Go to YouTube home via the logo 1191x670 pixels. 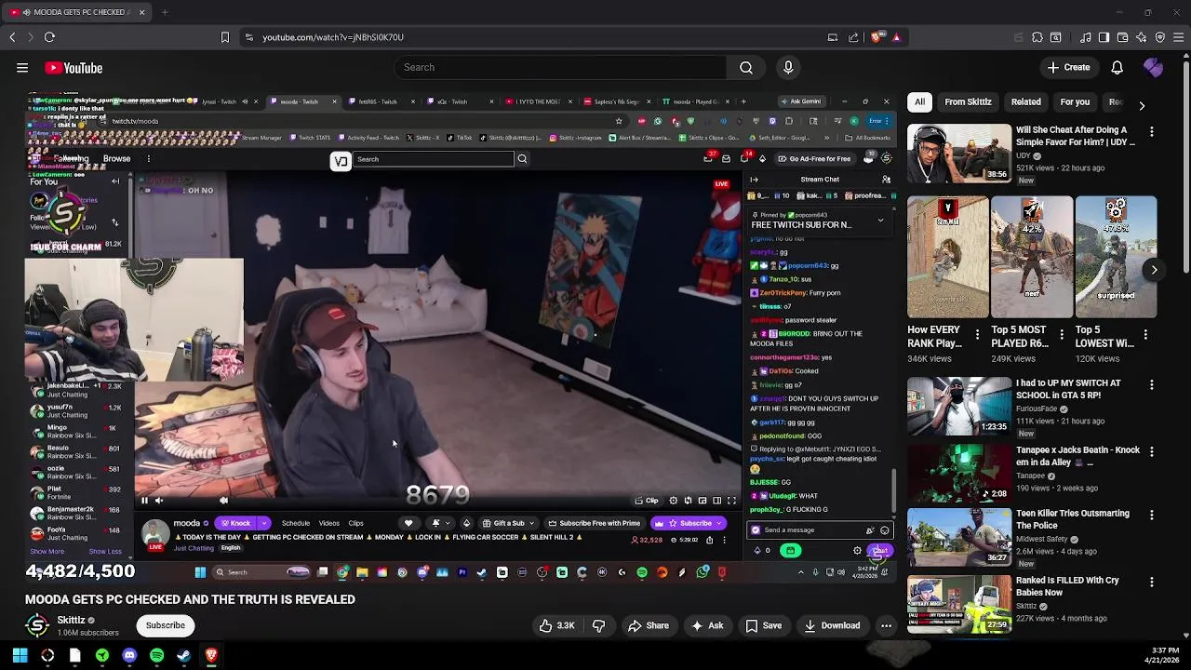(73, 68)
